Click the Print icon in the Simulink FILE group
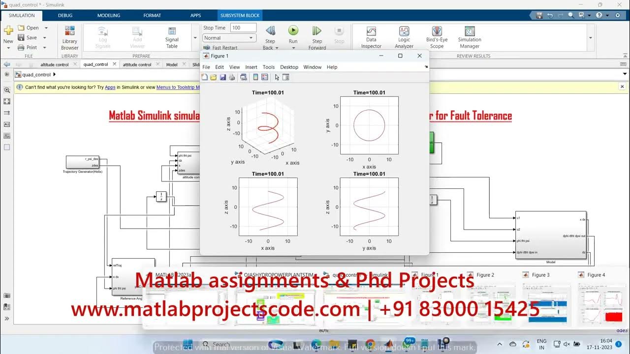This screenshot has height=354, width=630. [x=21, y=47]
